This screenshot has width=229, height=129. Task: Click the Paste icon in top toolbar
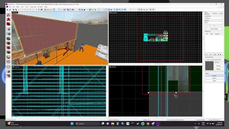[x=42, y=10]
